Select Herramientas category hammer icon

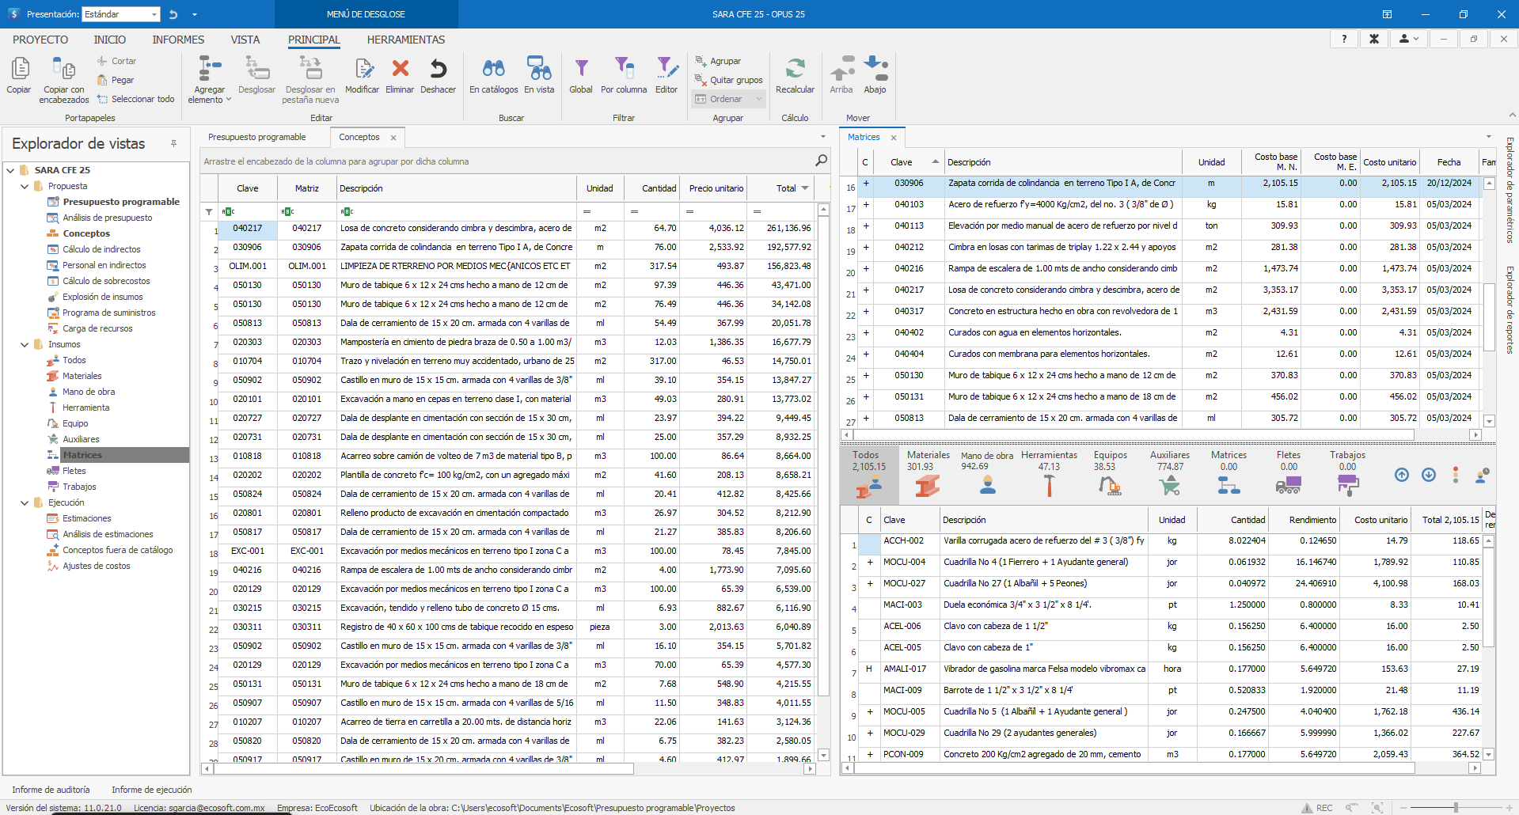[1049, 486]
